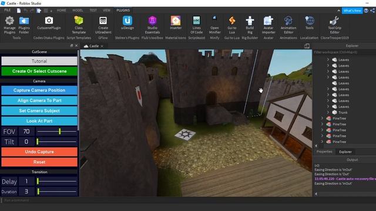Click Create Or Select Cutscene
The image size is (376, 211).
[39, 71]
